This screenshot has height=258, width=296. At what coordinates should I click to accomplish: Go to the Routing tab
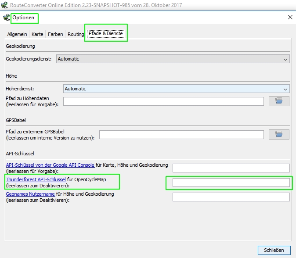click(76, 34)
